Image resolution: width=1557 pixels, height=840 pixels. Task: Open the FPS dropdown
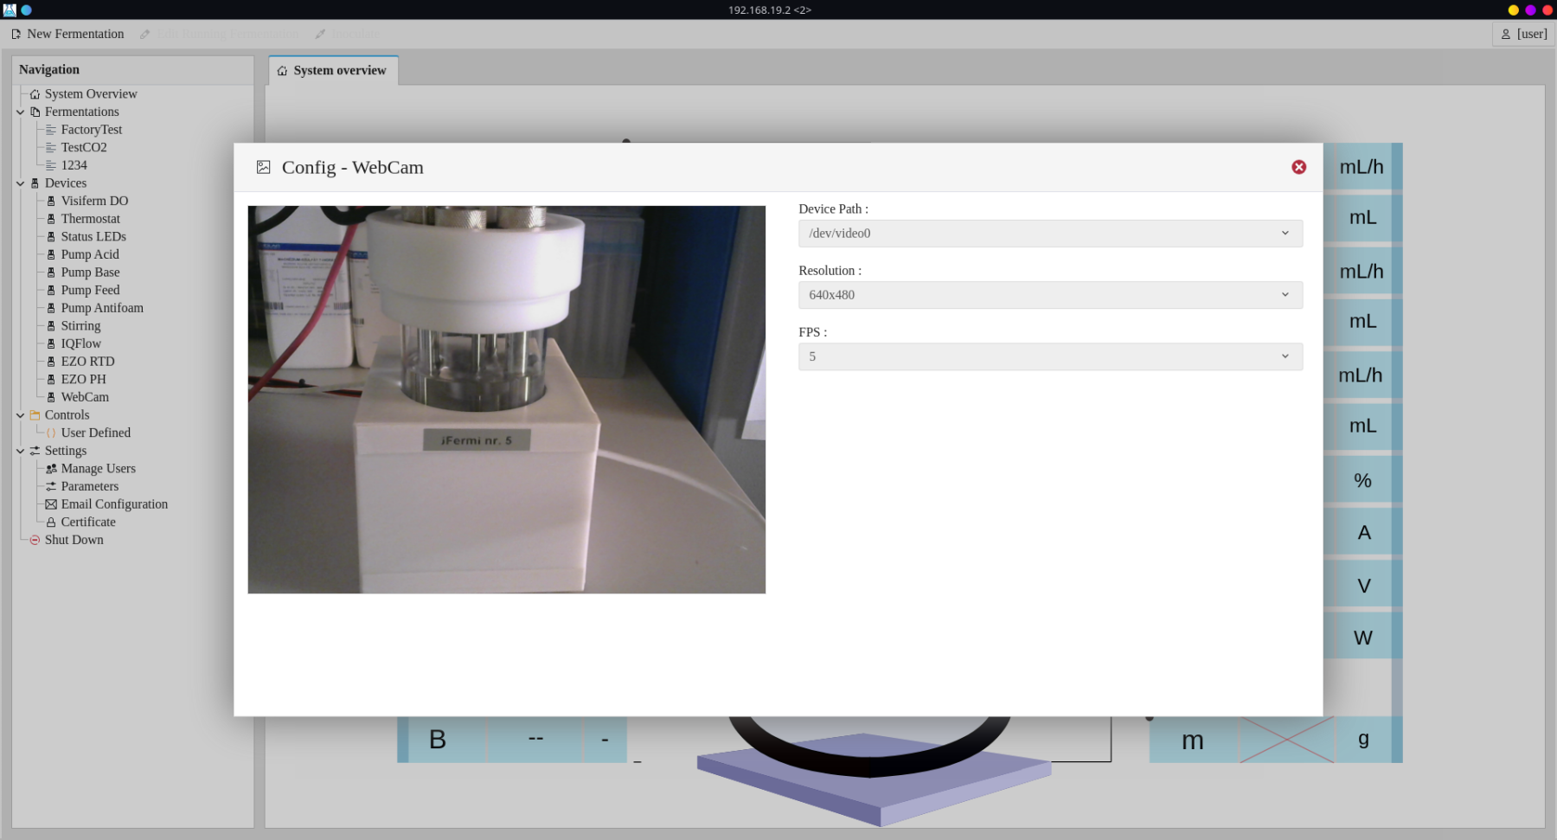1049,356
